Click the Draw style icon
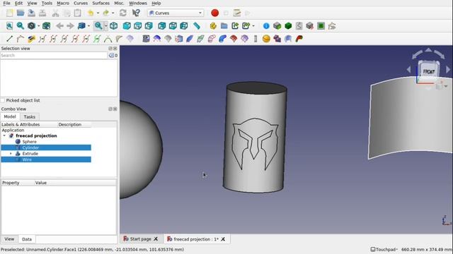Screen dimensions: 453x254 pos(31,26)
